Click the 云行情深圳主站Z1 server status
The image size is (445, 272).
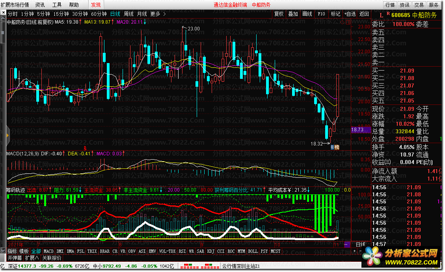click(x=241, y=266)
